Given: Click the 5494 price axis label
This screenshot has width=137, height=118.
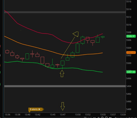Looking at the screenshot, I should click(129, 86).
